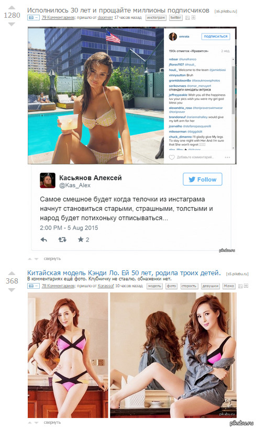Open the doomerr author profile link
Viewport: 256px width, 429px height.
[x=105, y=17]
